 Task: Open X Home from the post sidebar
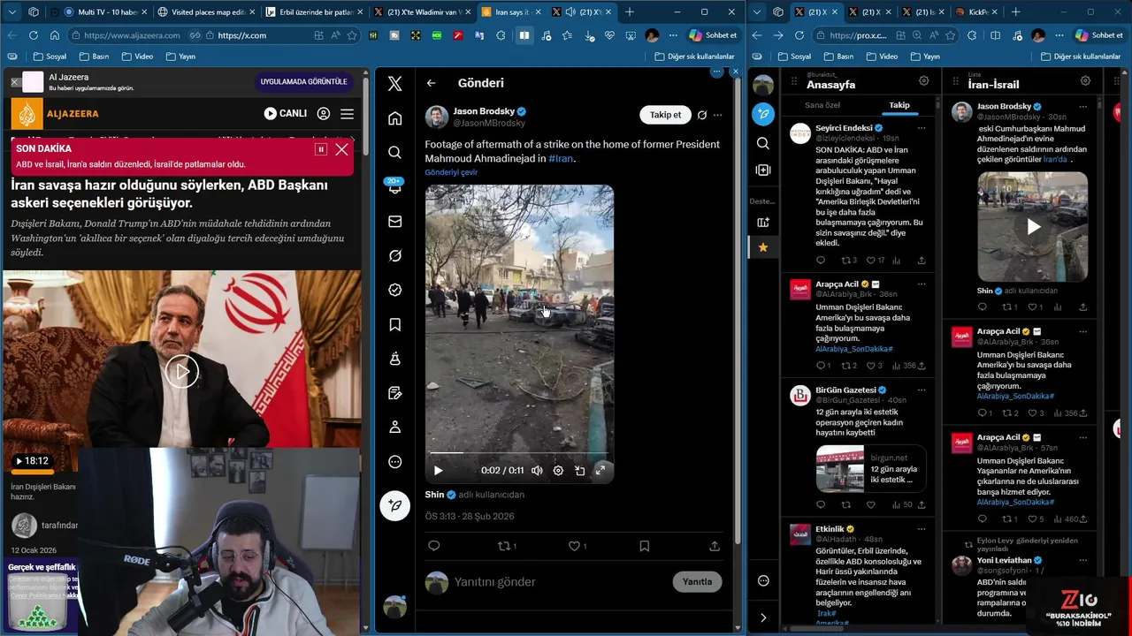coord(395,118)
